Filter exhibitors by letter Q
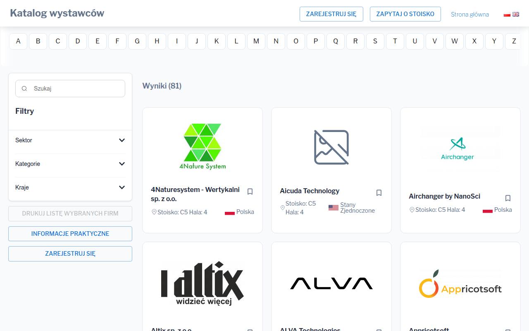The width and height of the screenshot is (529, 331). (x=336, y=41)
